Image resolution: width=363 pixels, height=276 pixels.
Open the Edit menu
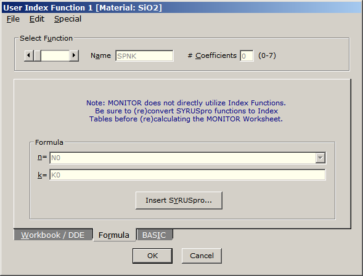pyautogui.click(x=37, y=19)
